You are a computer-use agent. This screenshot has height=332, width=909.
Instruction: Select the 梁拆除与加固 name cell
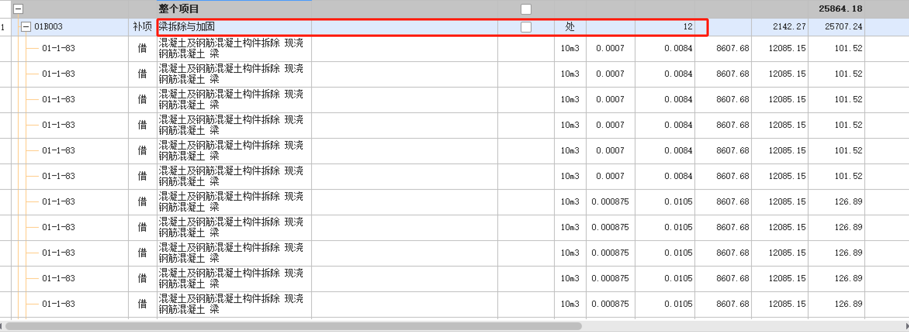pos(234,27)
